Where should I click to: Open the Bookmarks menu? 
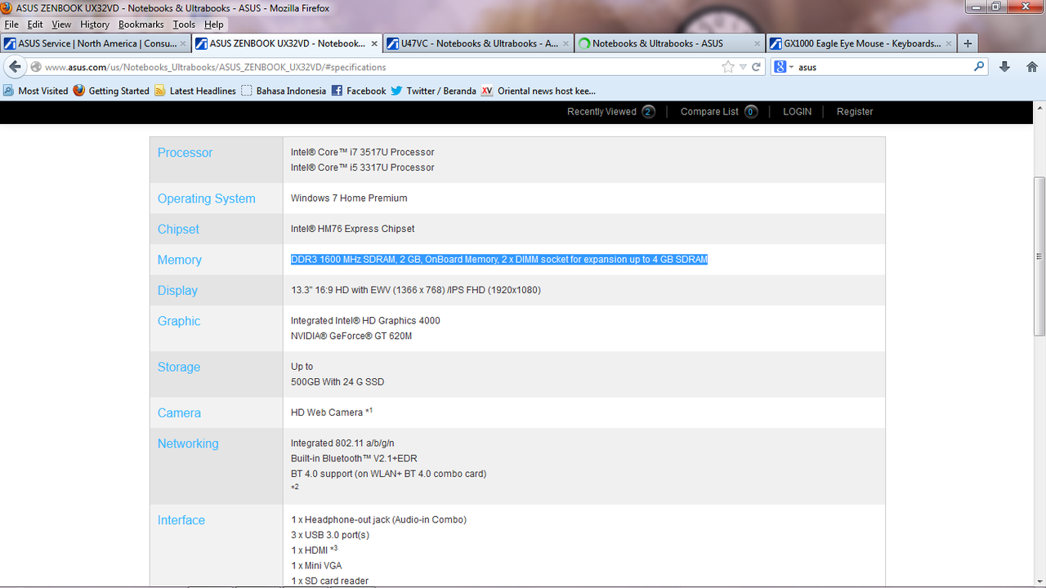141,24
